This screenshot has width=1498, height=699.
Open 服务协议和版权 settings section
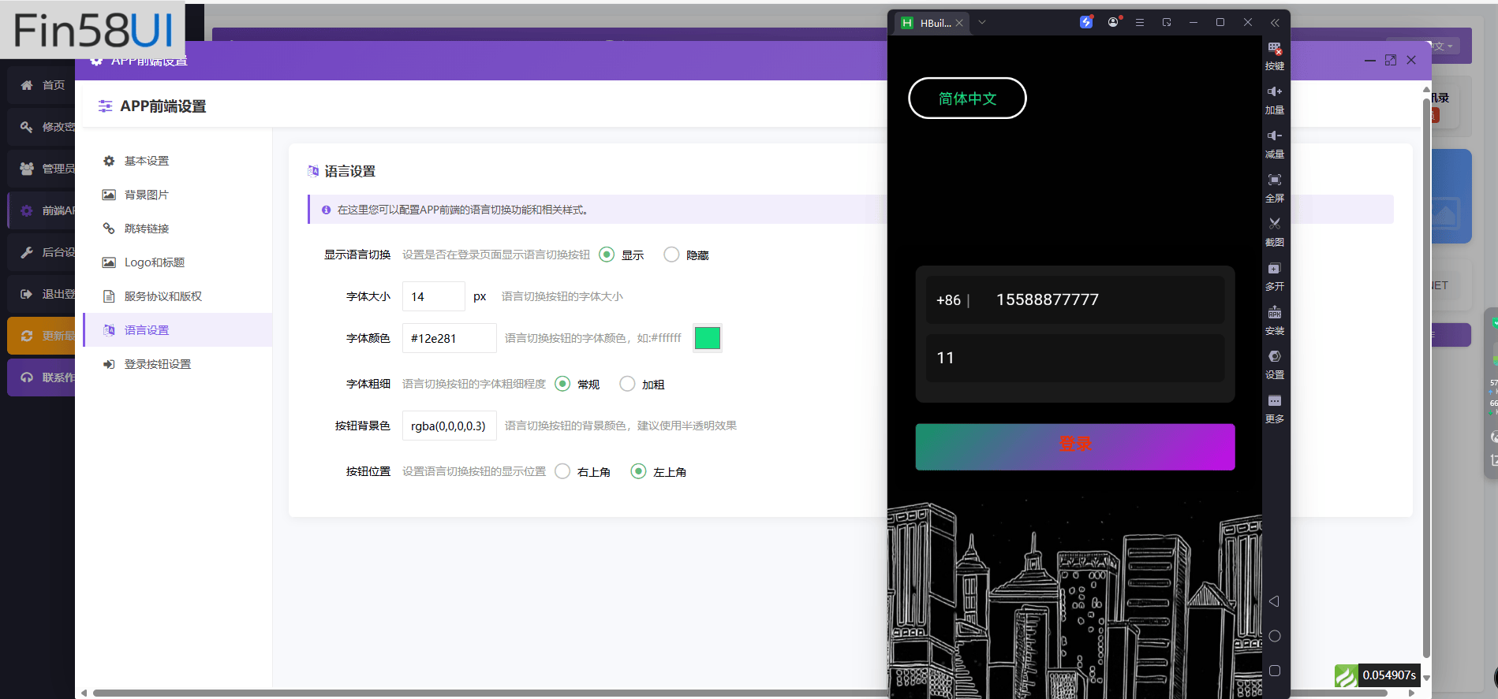coord(177,296)
